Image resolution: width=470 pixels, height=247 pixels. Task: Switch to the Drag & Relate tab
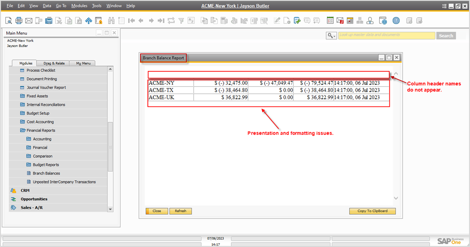point(54,63)
